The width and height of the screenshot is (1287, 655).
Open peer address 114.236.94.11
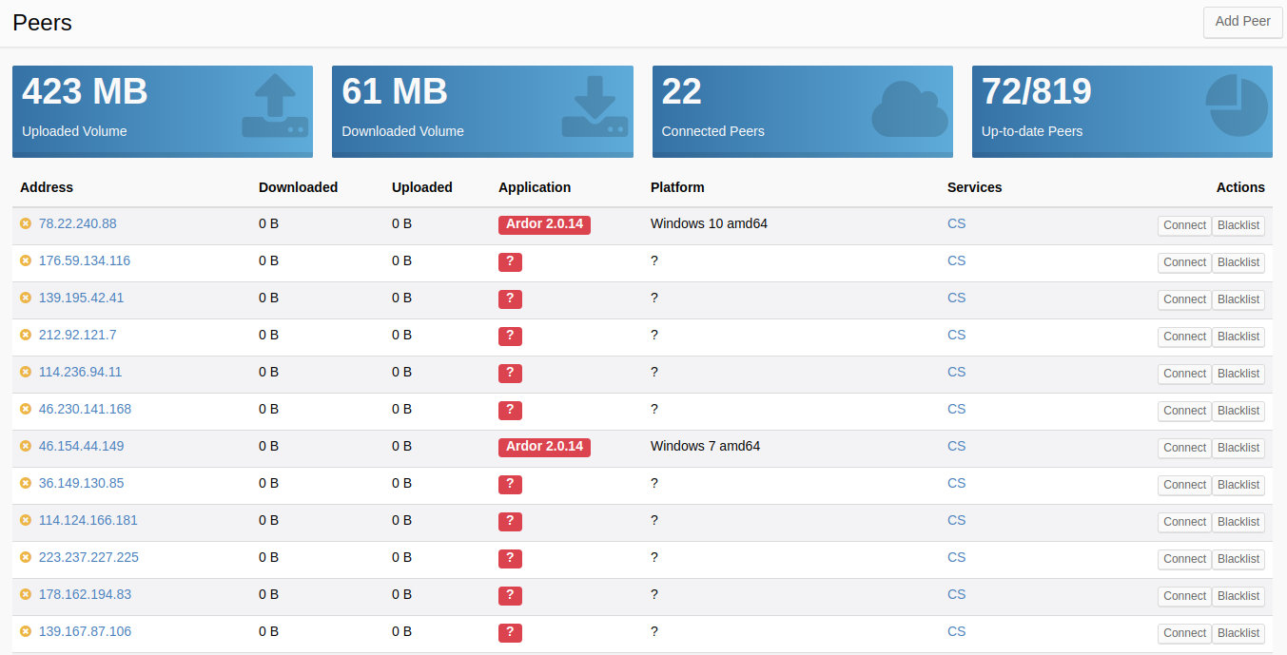click(x=80, y=372)
